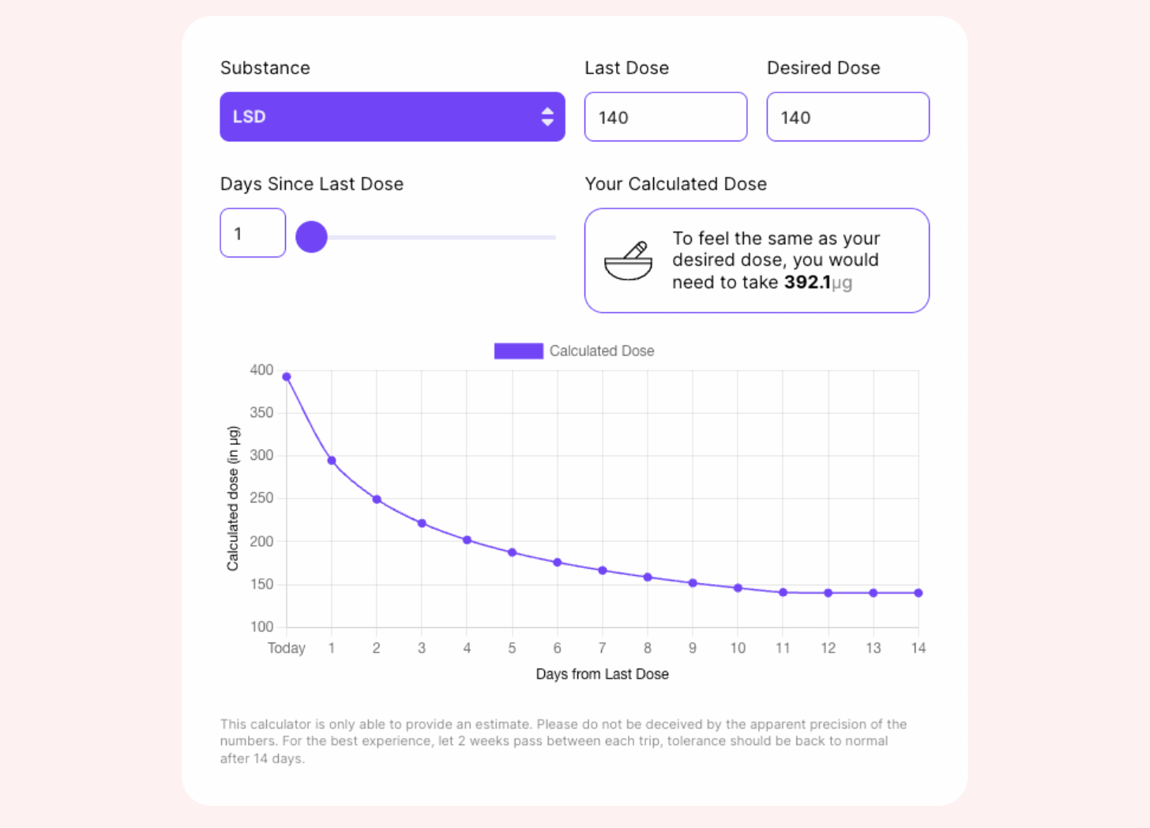The image size is (1150, 828).
Task: Click the tolerance disclaimer text below the chart
Action: pos(563,740)
